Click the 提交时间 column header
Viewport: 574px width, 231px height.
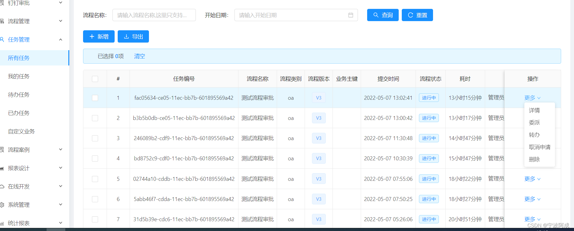click(x=388, y=79)
